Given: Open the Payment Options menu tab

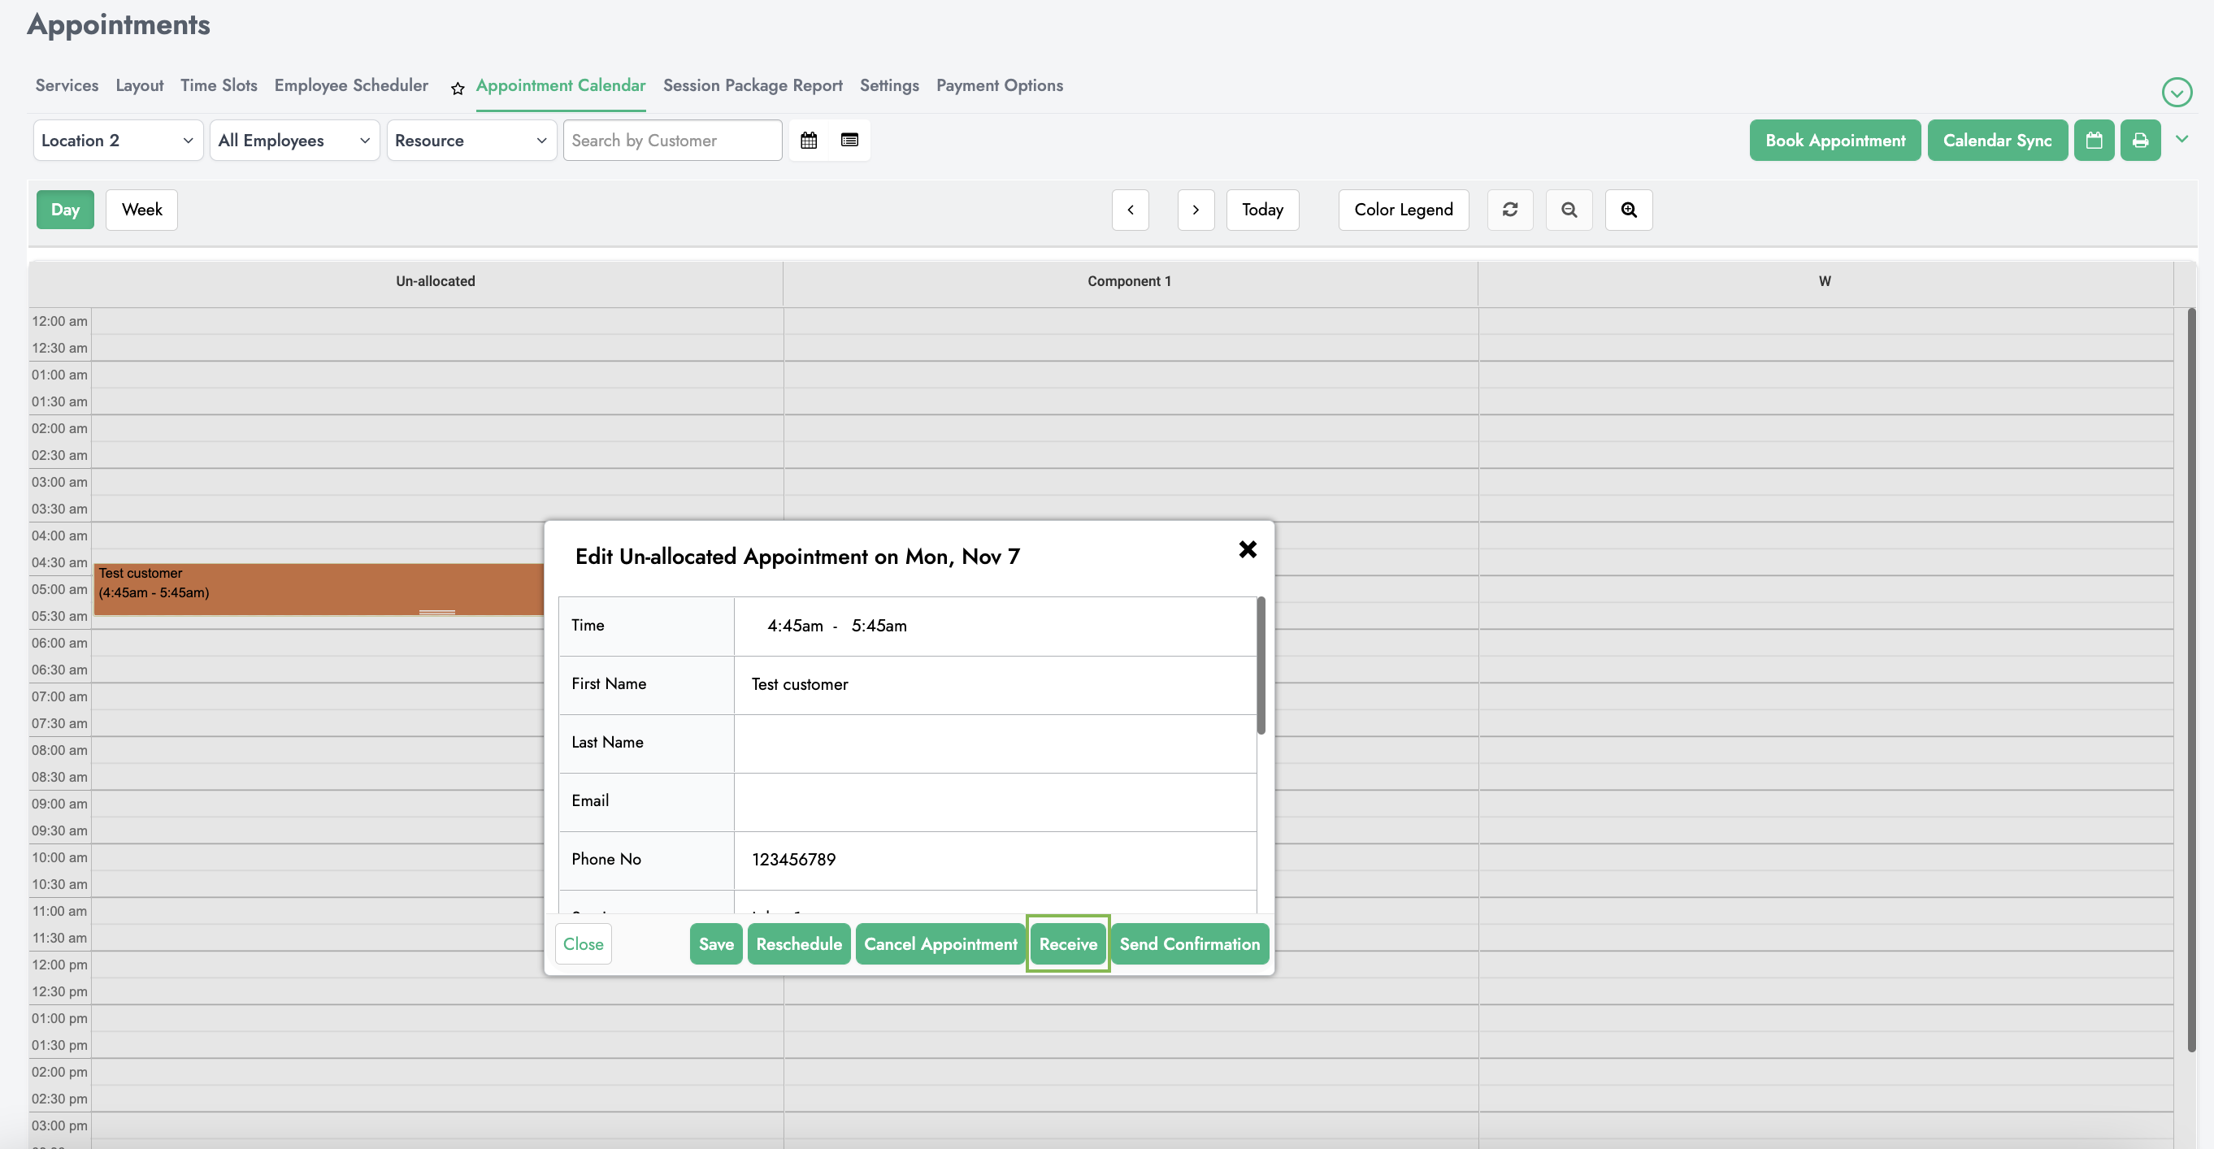Looking at the screenshot, I should [x=1000, y=85].
